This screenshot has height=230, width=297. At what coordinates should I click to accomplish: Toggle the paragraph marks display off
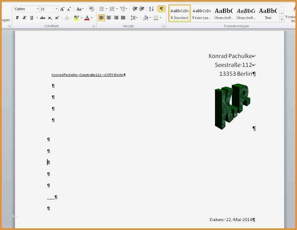tap(161, 9)
